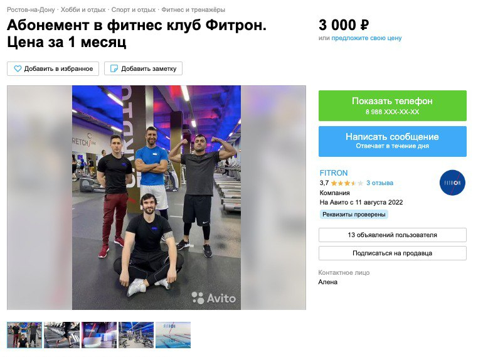Open the round FITRON seller logo
Screen dimensions: 488x357
click(x=452, y=183)
